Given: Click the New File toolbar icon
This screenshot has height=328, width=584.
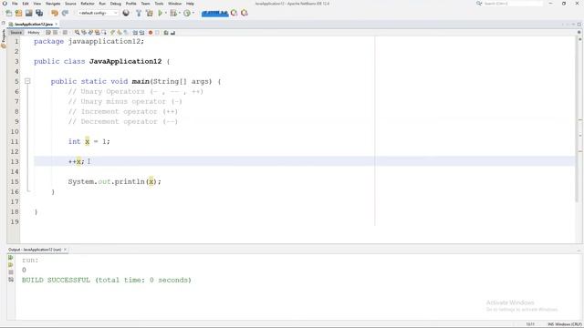Looking at the screenshot, I should [8, 13].
